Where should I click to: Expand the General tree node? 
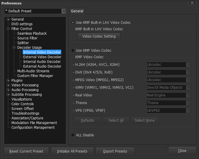click(x=8, y=19)
